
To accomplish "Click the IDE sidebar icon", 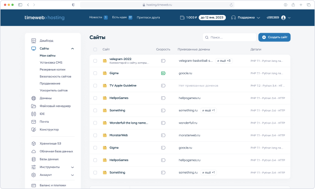I will point(34,114).
